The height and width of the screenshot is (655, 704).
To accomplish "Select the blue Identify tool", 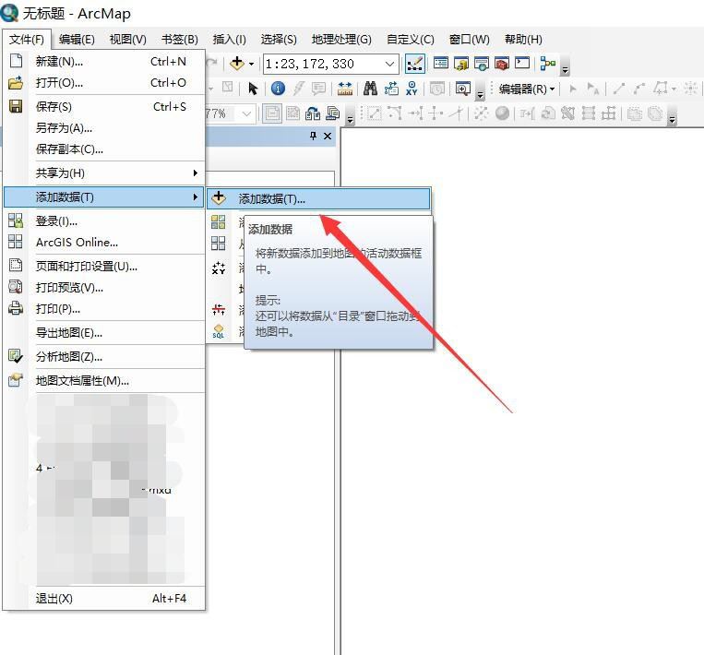I will click(278, 89).
